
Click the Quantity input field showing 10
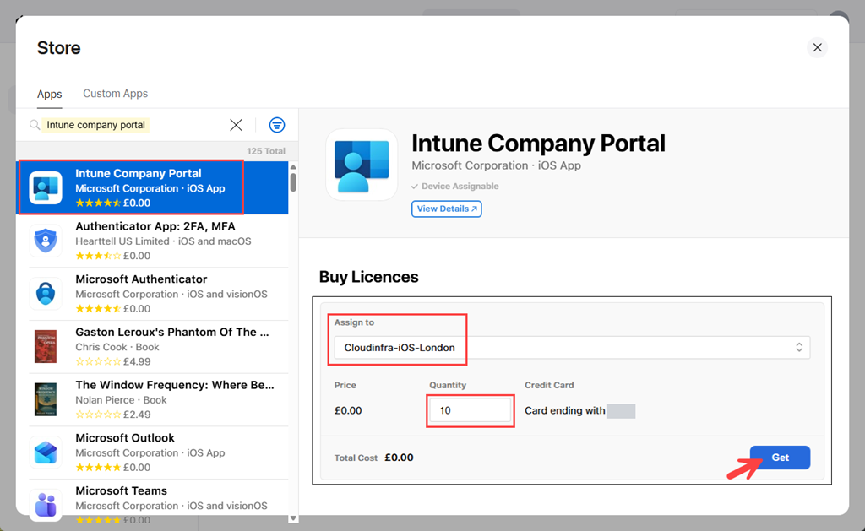(470, 410)
